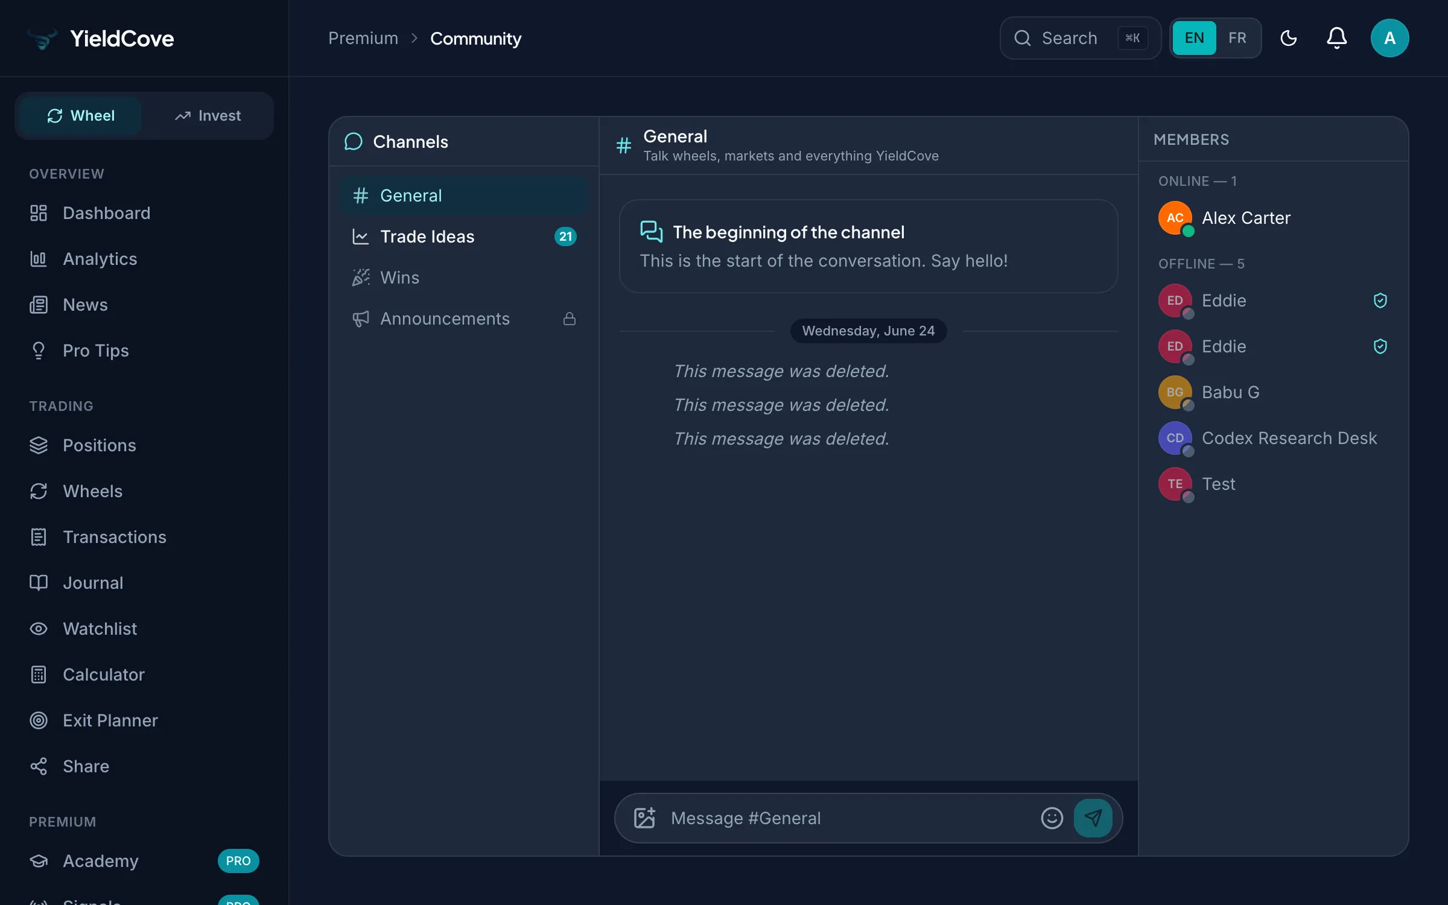
Task: Open the Test member profile
Action: coord(1273,484)
